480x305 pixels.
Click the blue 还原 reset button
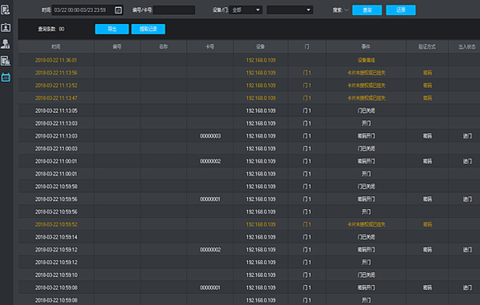pos(401,10)
